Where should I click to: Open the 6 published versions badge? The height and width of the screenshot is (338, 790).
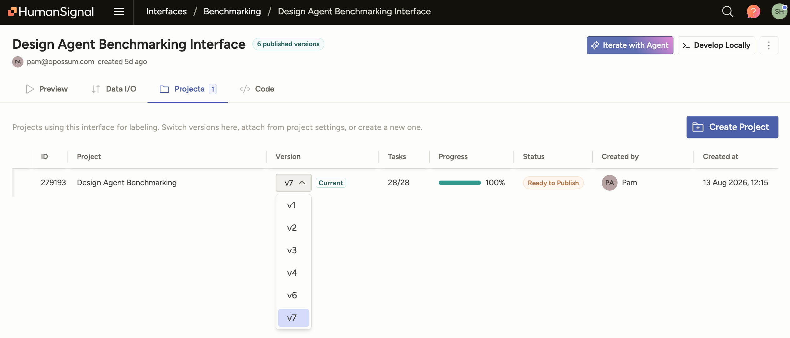(288, 44)
